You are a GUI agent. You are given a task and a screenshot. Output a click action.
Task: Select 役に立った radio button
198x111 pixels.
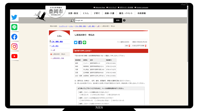point(80,95)
